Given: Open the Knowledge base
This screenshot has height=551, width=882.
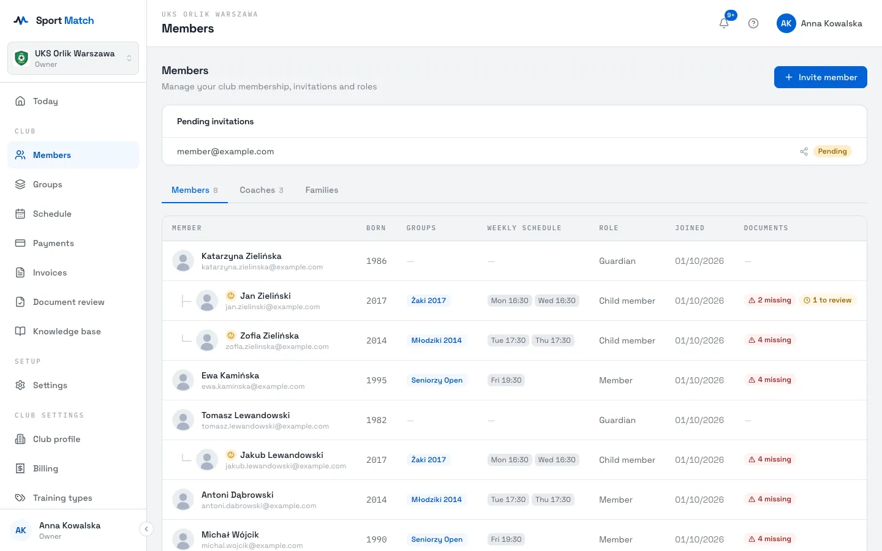Looking at the screenshot, I should click(73, 331).
